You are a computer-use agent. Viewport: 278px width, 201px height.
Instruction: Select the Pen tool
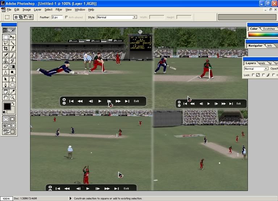tap(6, 85)
